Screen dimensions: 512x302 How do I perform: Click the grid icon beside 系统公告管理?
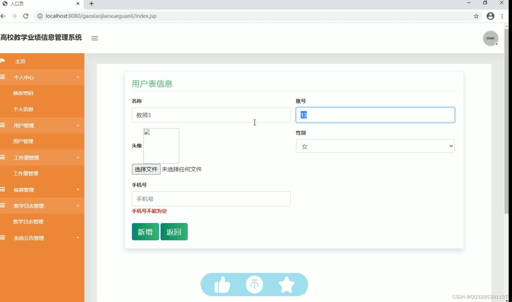point(3,237)
